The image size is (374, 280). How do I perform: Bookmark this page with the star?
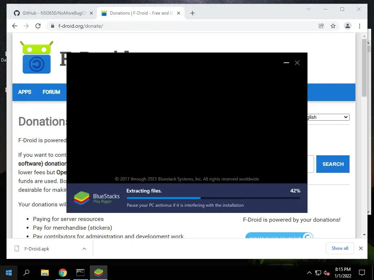[333, 26]
